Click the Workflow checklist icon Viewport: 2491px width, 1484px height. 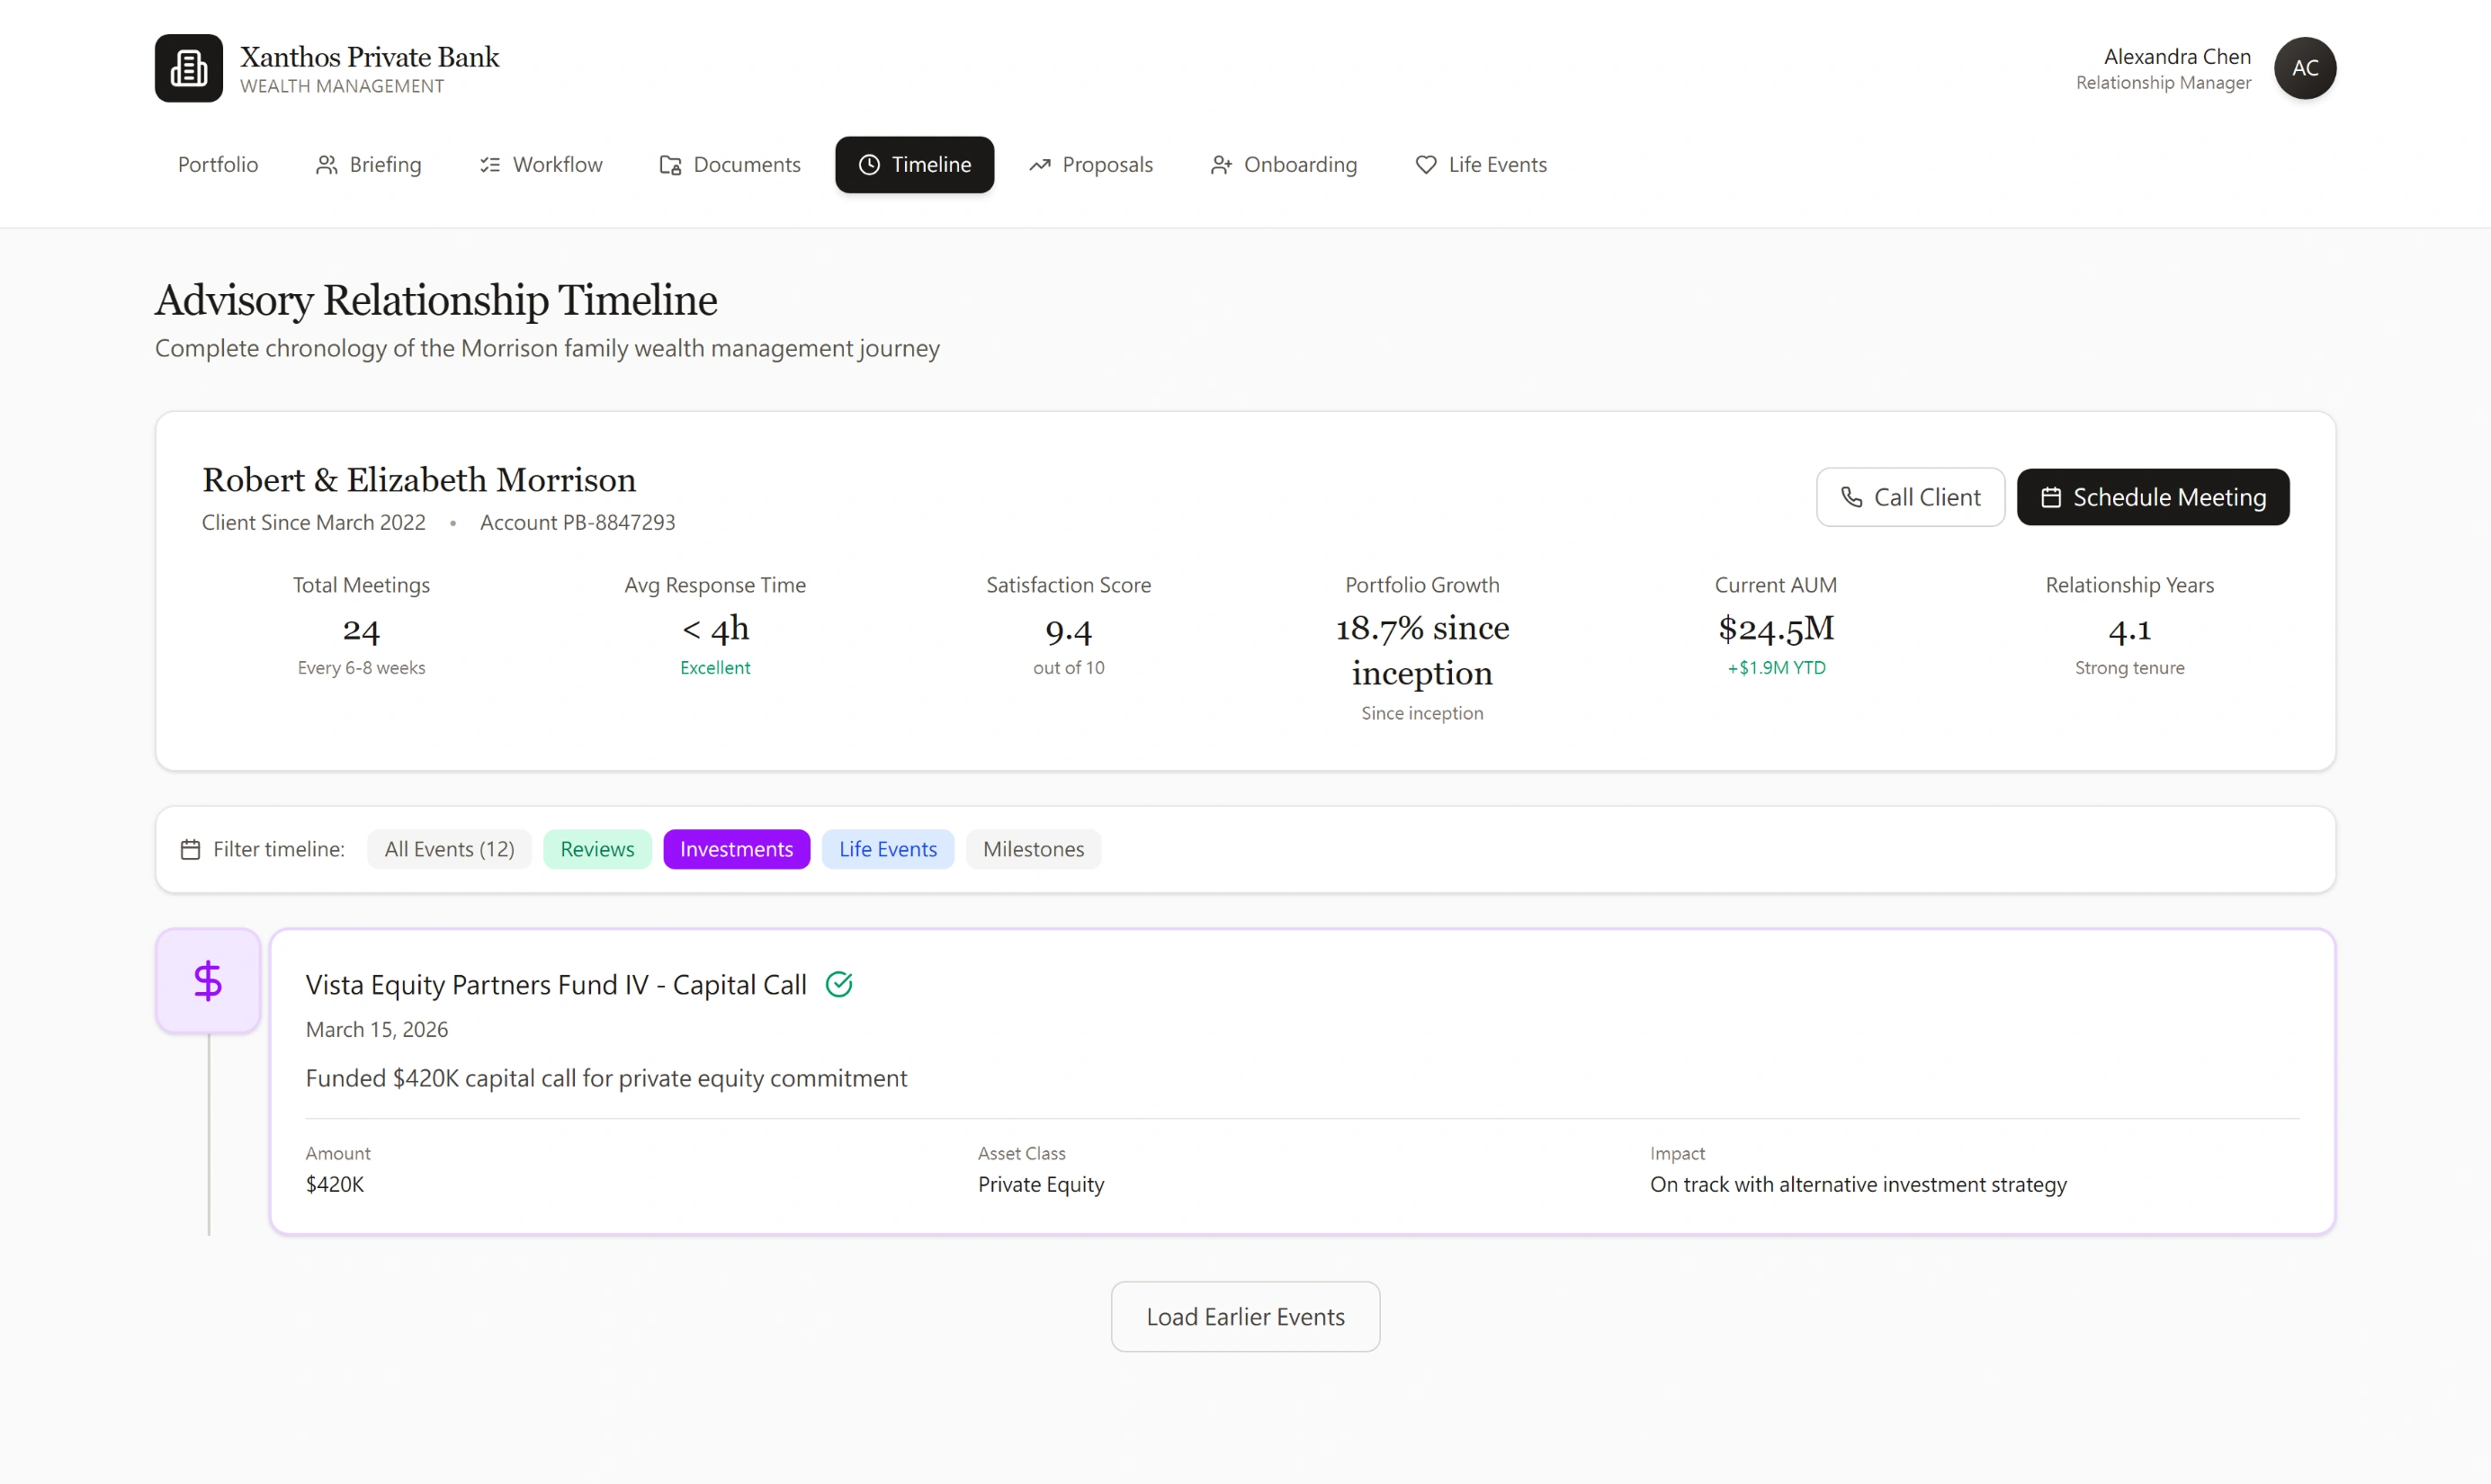click(489, 165)
